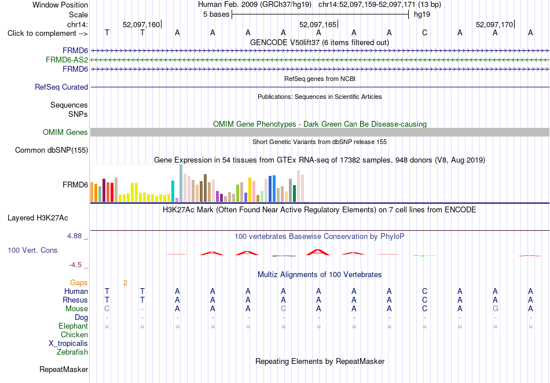The image size is (550, 383).
Task: Click the second FRMD6 GENCODE label
Action: 75,69
